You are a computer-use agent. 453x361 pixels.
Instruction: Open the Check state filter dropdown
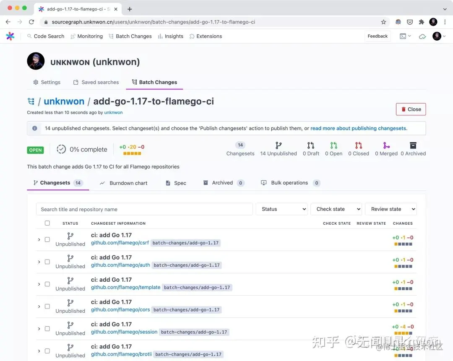(336, 209)
